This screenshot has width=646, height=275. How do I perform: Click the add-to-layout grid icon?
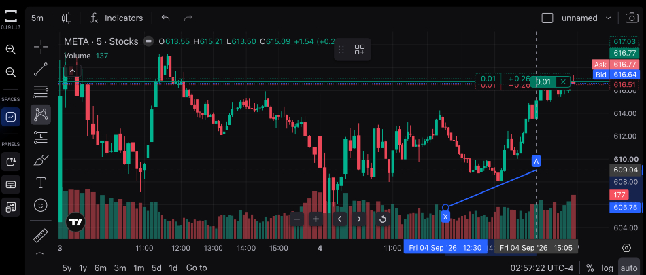click(360, 50)
